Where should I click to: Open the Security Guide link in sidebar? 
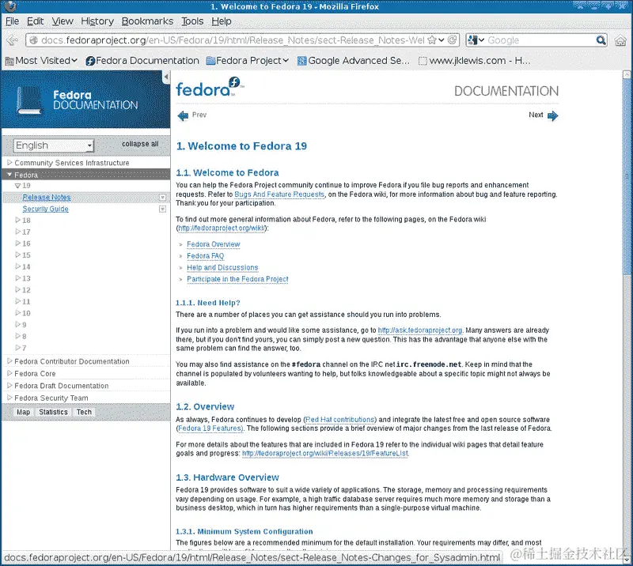click(x=45, y=209)
